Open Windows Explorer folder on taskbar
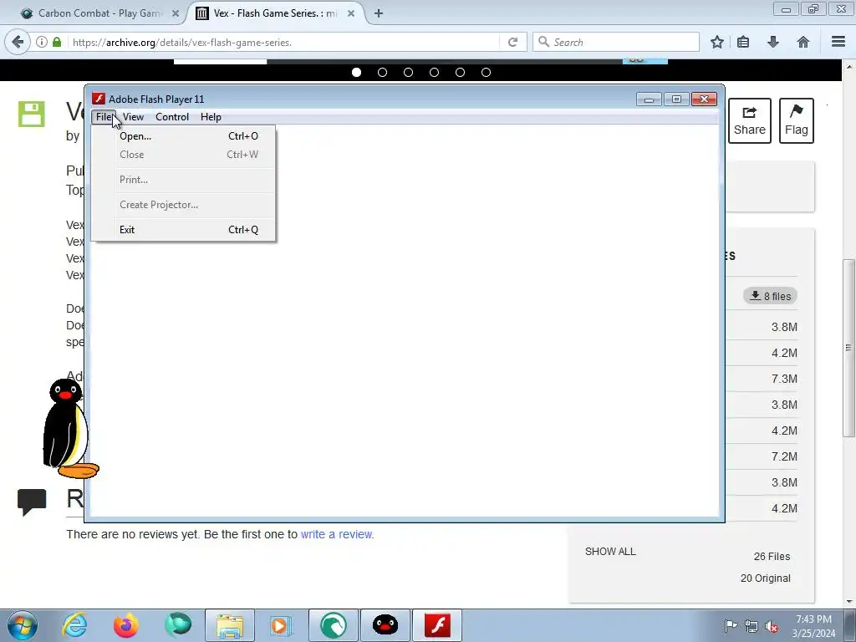 (230, 625)
